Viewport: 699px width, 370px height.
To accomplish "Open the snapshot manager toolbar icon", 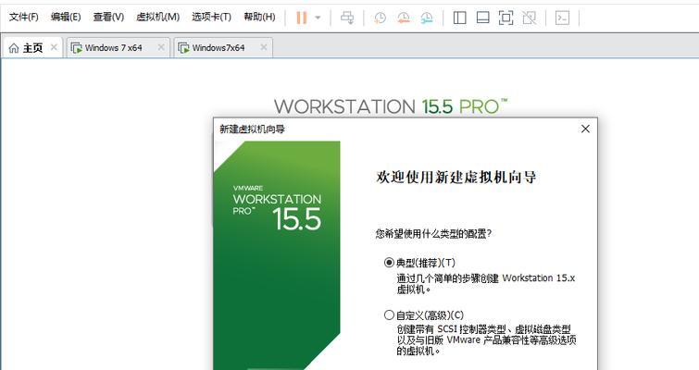I will pyautogui.click(x=427, y=18).
